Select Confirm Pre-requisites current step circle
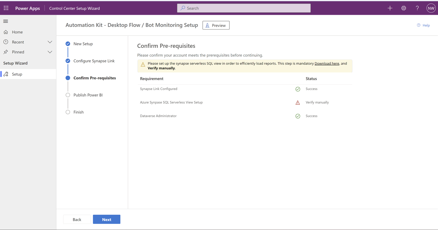The image size is (438, 230). pos(68,78)
